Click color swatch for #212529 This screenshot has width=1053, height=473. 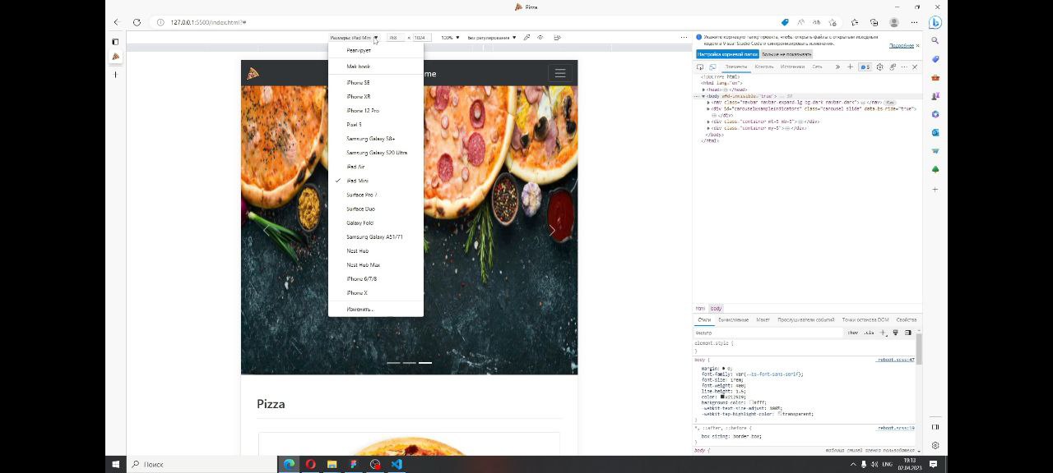coord(723,397)
